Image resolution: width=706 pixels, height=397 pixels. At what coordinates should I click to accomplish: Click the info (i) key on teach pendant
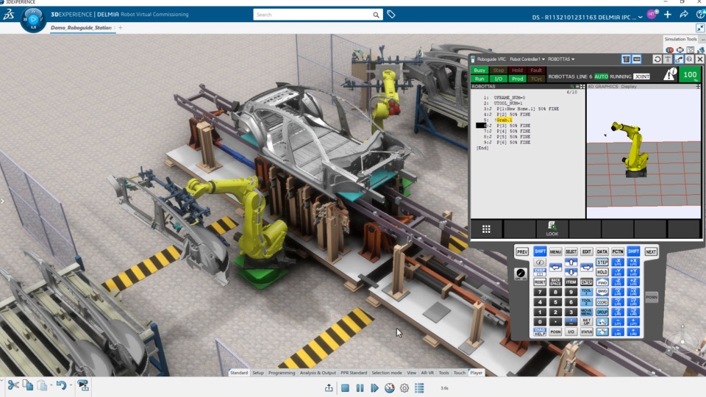(x=540, y=262)
